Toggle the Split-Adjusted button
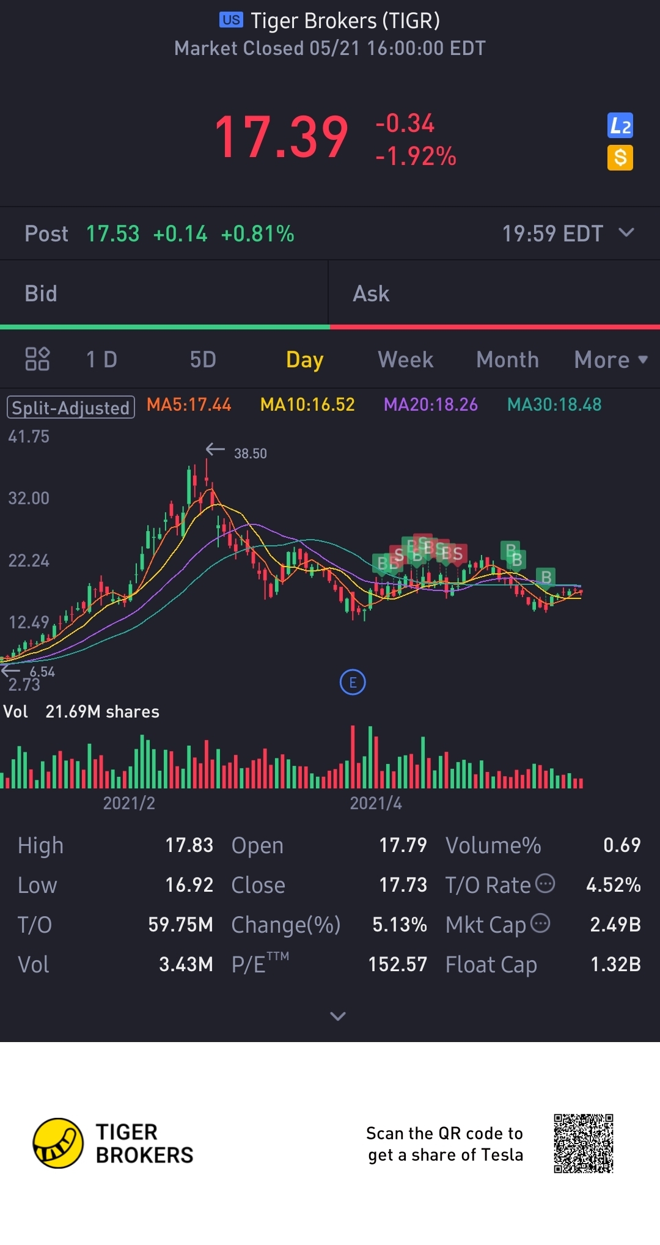The height and width of the screenshot is (1245, 660). coord(71,407)
